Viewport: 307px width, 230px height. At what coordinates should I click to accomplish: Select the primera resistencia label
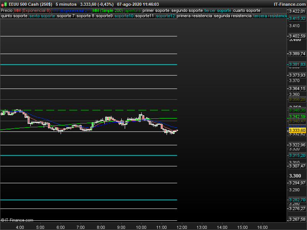pyautogui.click(x=195, y=16)
